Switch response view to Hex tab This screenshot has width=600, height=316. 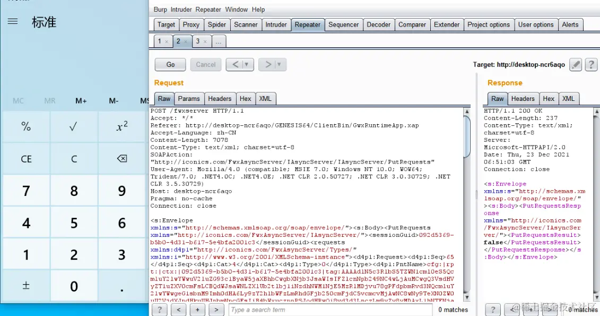point(549,99)
